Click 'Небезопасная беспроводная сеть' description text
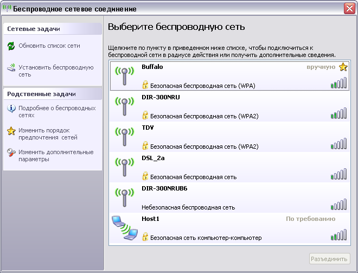 (x=188, y=207)
